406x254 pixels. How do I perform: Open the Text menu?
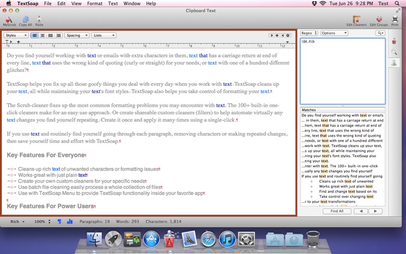tap(113, 4)
